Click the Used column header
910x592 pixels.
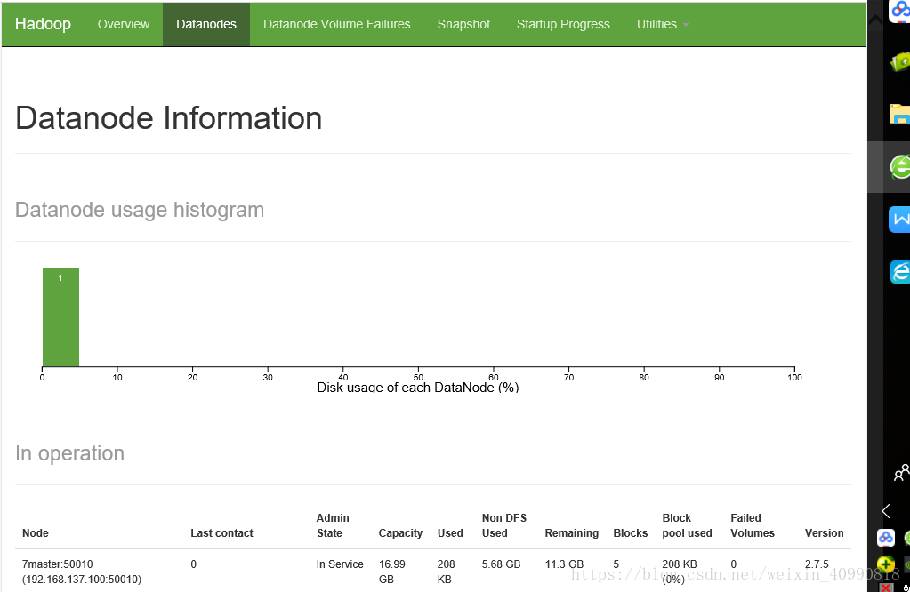(450, 532)
